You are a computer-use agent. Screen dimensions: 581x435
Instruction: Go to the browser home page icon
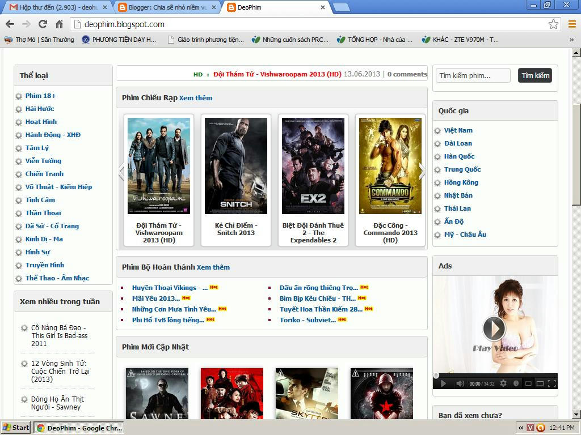(59, 24)
